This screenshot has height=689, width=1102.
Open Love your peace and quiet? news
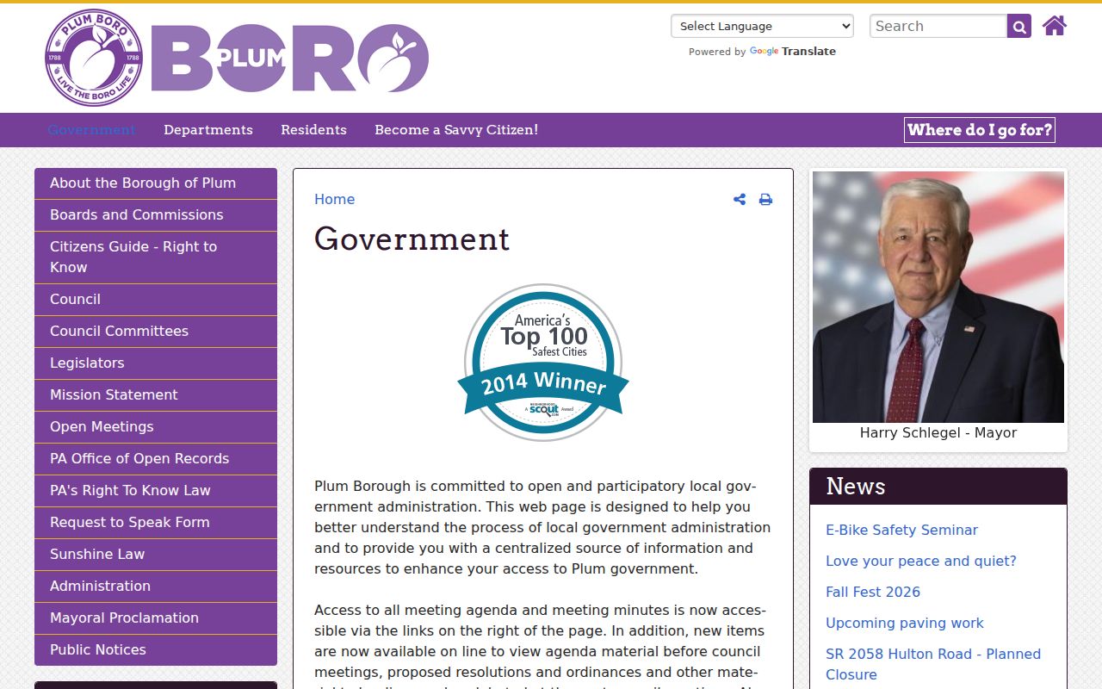click(x=921, y=562)
